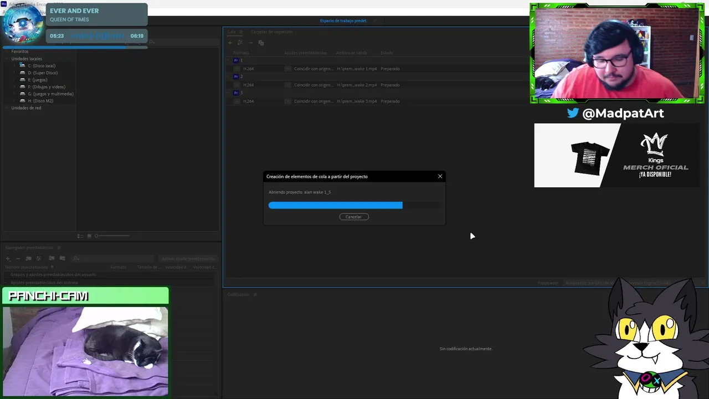This screenshot has height=399, width=709.
Task: Click Formato column header in queue
Action: point(241,53)
